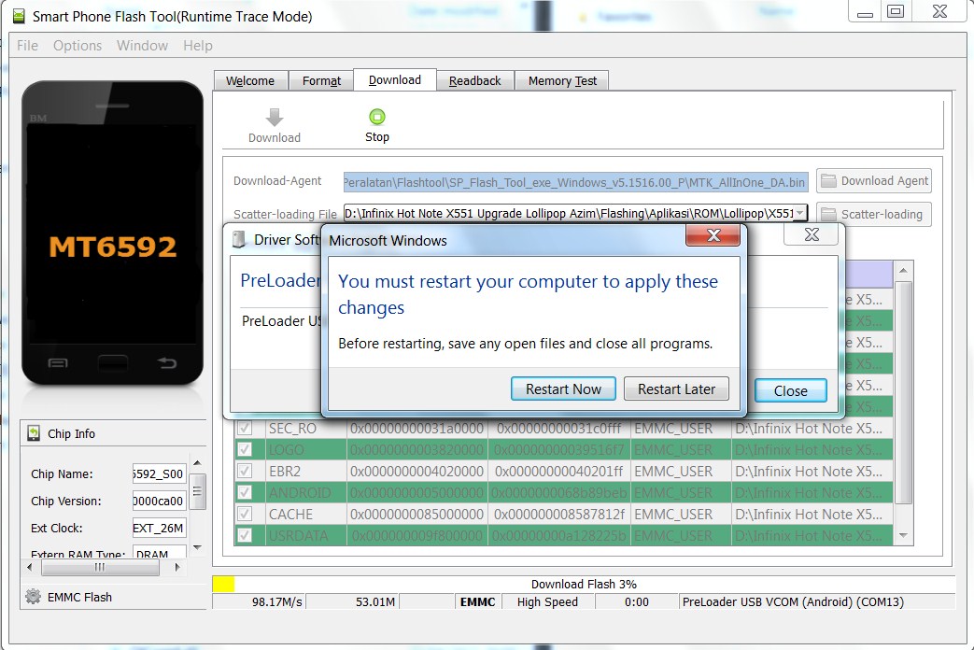The image size is (974, 650).
Task: Click the Restart Now button
Action: click(x=563, y=389)
